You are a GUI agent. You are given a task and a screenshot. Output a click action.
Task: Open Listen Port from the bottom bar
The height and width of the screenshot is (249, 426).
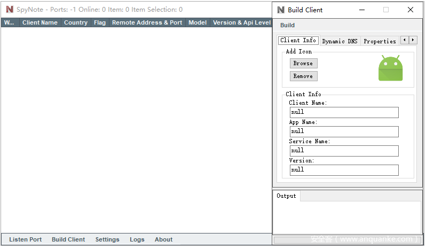point(25,239)
